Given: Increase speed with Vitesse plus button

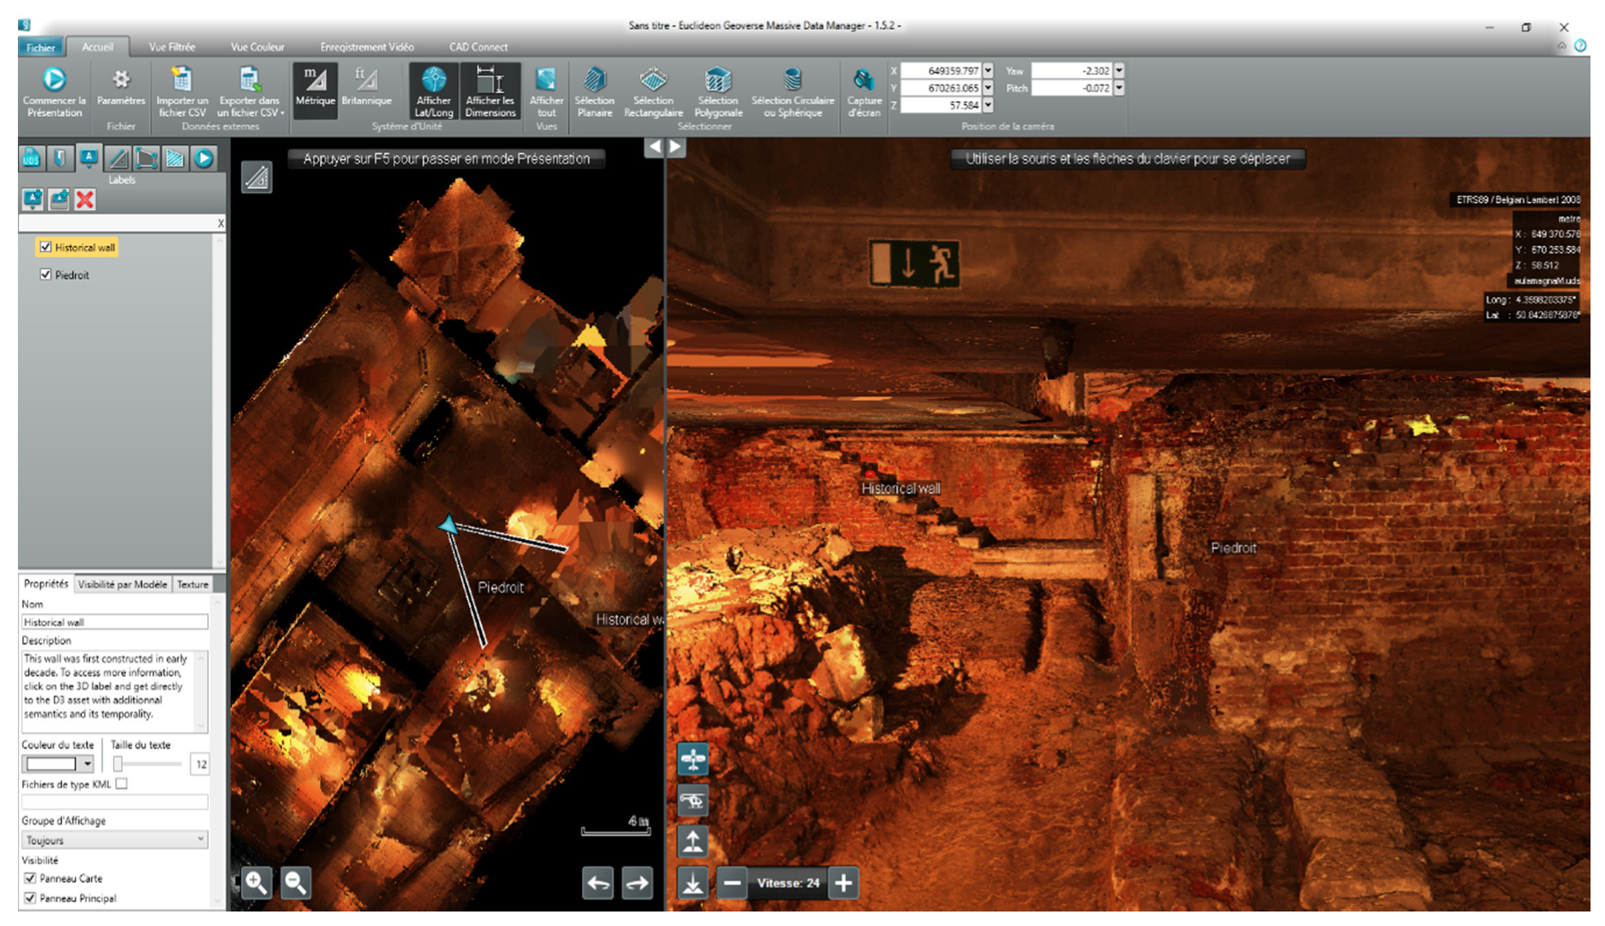Looking at the screenshot, I should 843,883.
